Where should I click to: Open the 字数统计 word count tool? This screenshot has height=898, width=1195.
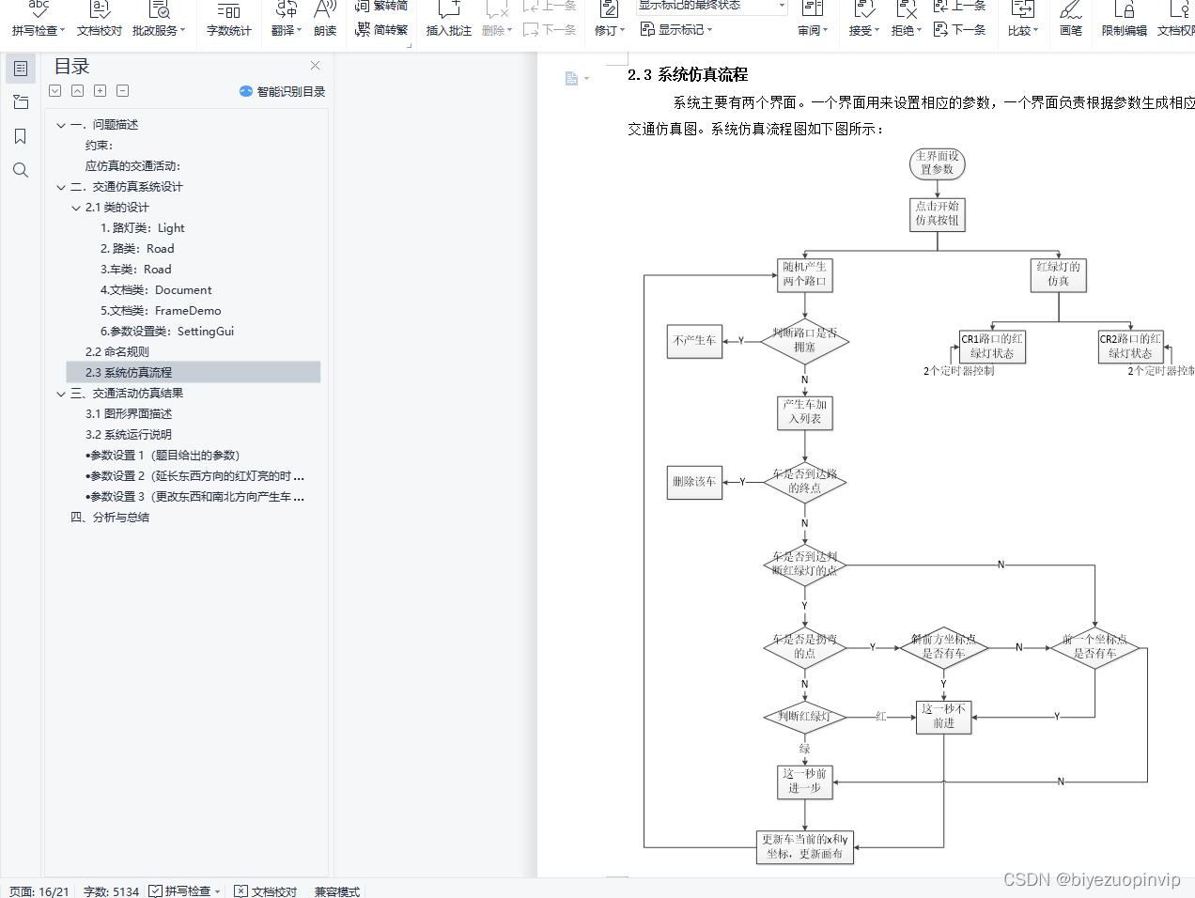pos(228,20)
